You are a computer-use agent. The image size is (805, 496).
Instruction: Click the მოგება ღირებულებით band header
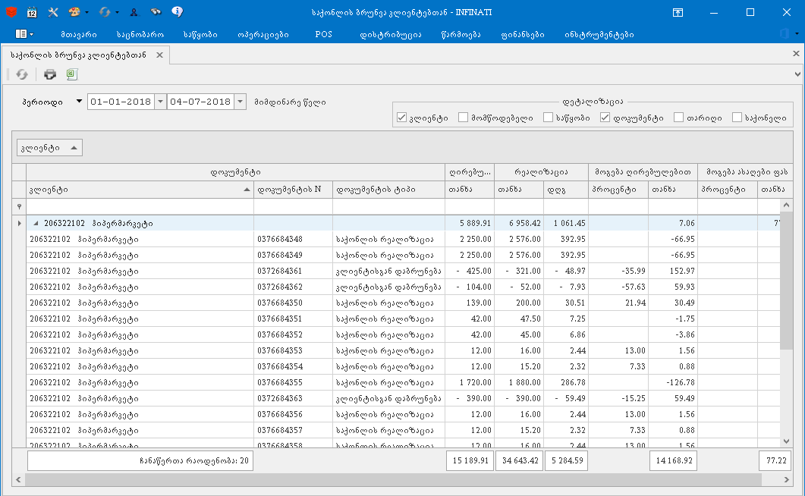pos(643,172)
